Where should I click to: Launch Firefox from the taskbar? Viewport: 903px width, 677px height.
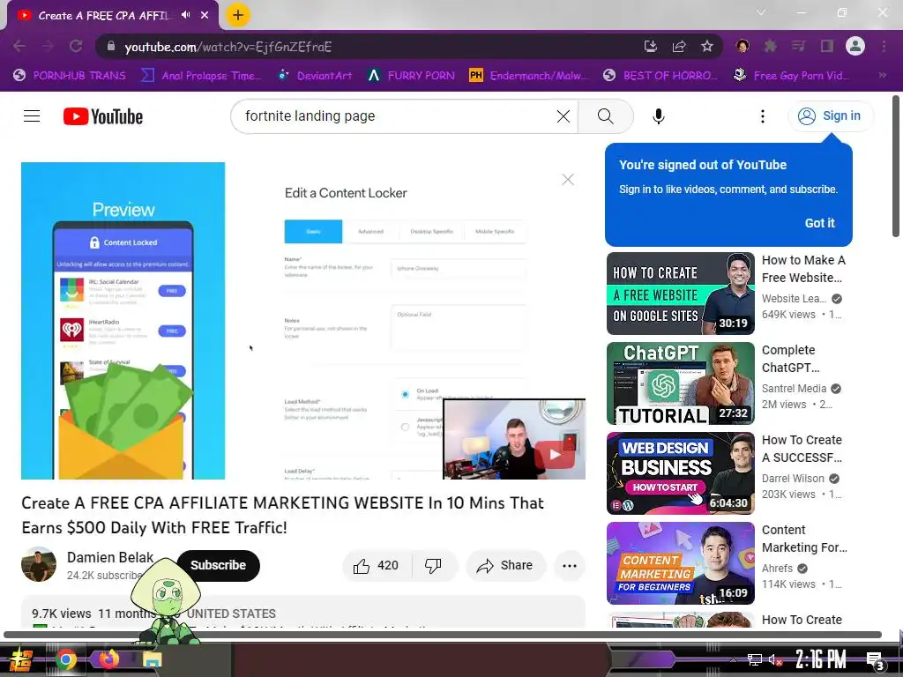coord(108,658)
